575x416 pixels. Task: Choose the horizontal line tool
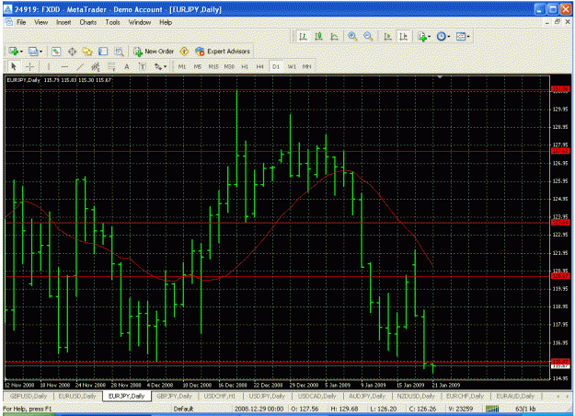click(64, 66)
